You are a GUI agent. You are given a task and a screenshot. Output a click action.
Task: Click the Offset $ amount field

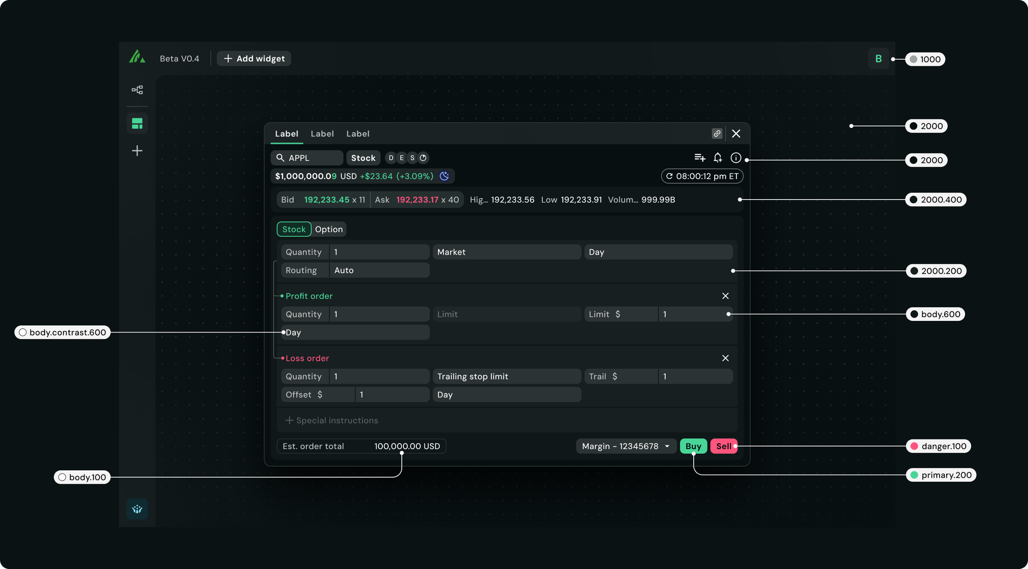(x=355, y=395)
